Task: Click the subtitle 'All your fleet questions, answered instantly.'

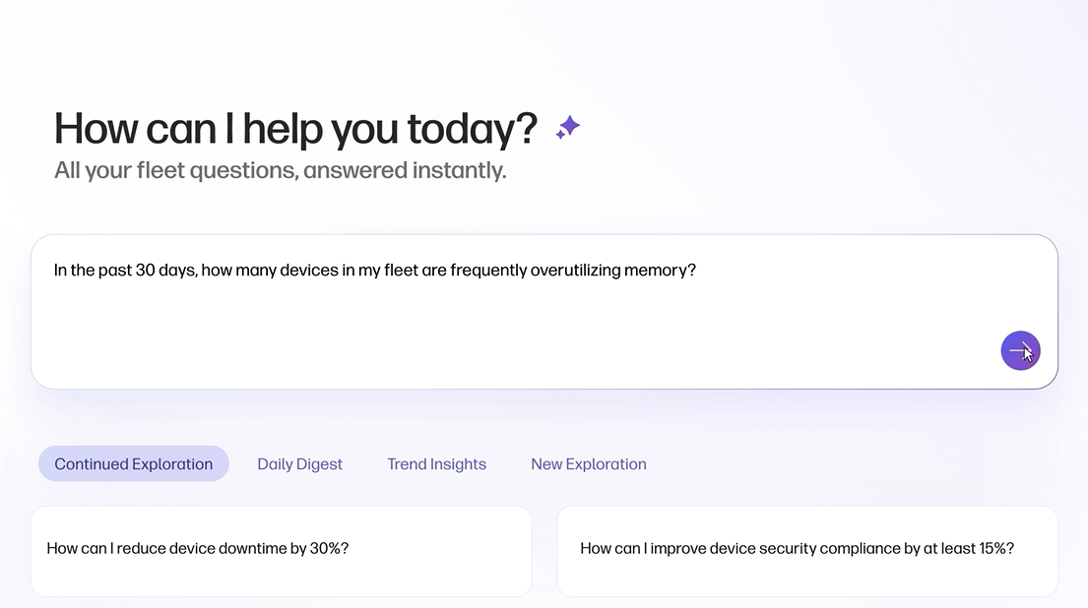Action: (x=279, y=169)
